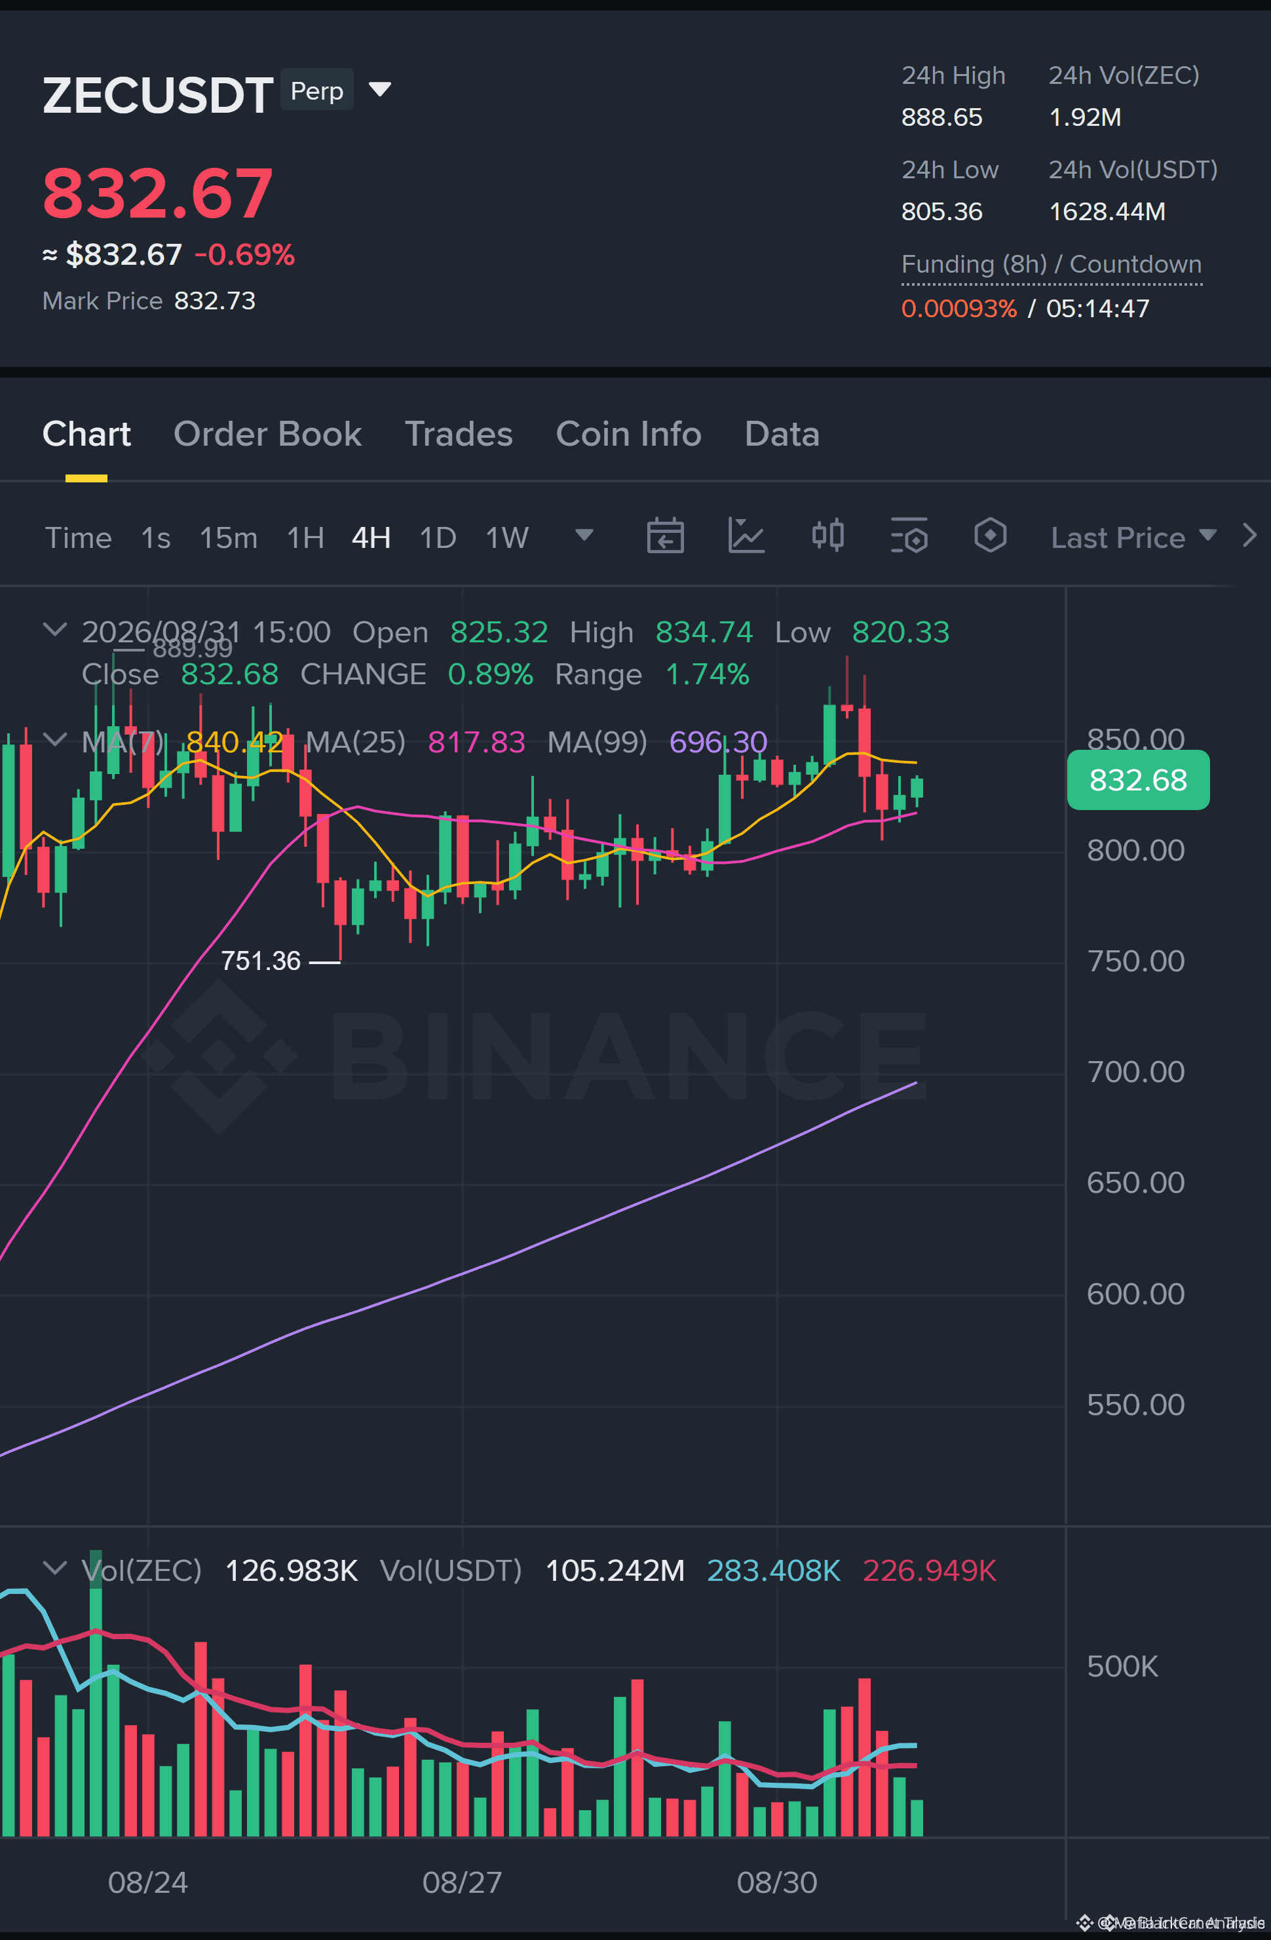The width and height of the screenshot is (1271, 1940).
Task: Open the candlestick chart style icon
Action: [x=827, y=535]
